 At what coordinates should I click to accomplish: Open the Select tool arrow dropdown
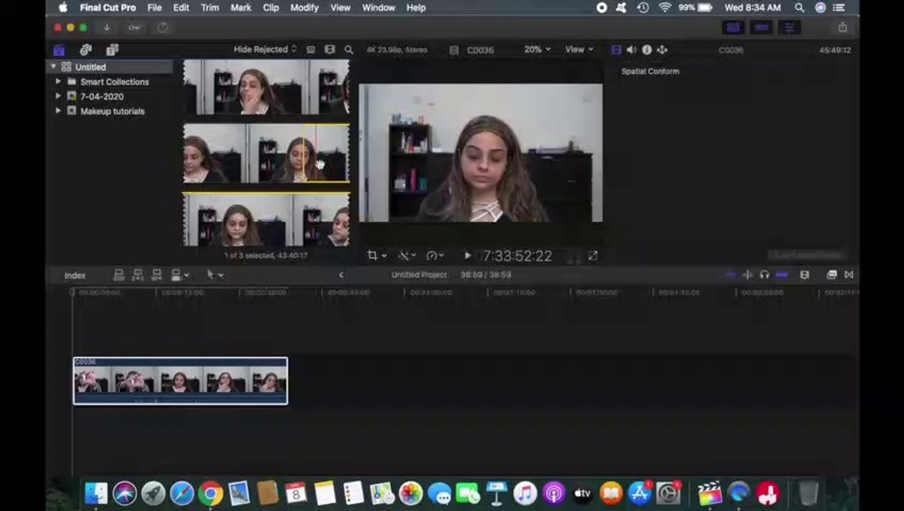point(215,275)
